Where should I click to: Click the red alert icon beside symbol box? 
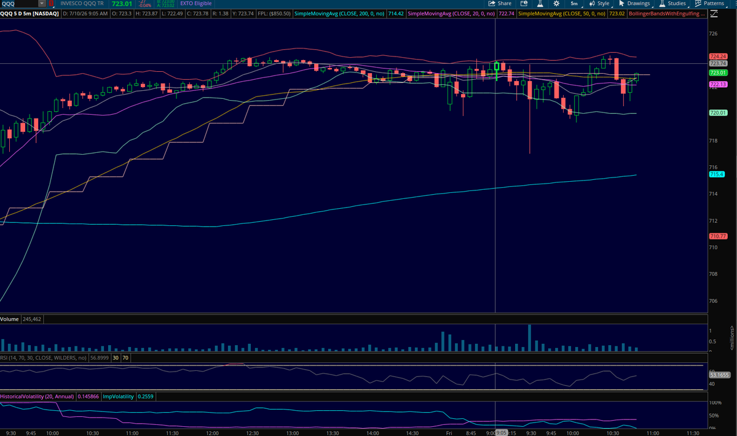(51, 3)
